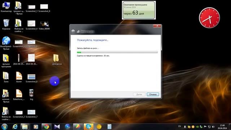Open the Компьютер desktop icon
The height and width of the screenshot is (130, 231).
coord(6,7)
